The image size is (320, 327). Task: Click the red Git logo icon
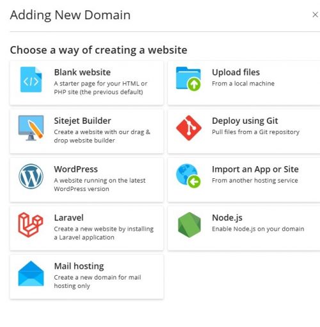[x=189, y=128]
